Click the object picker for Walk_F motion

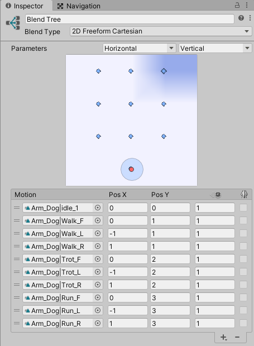pos(98,220)
